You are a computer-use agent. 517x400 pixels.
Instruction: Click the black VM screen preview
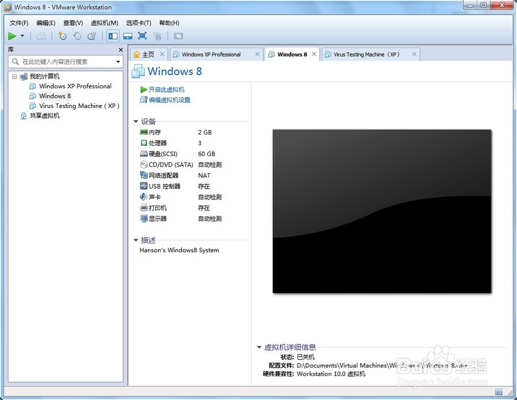382,211
